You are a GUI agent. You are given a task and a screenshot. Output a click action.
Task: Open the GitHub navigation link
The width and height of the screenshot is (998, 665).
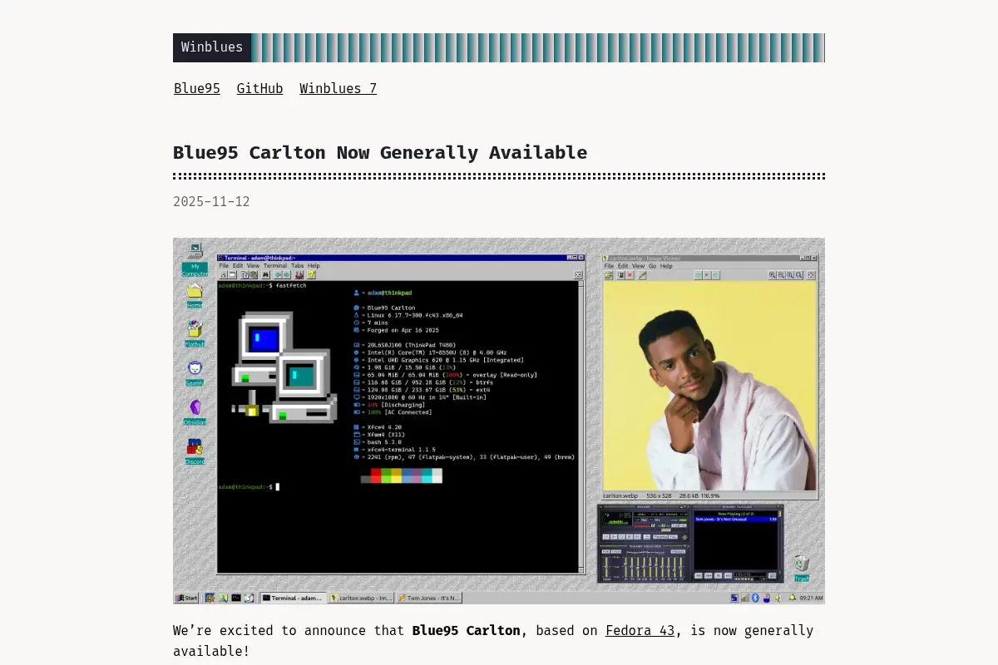coord(259,89)
